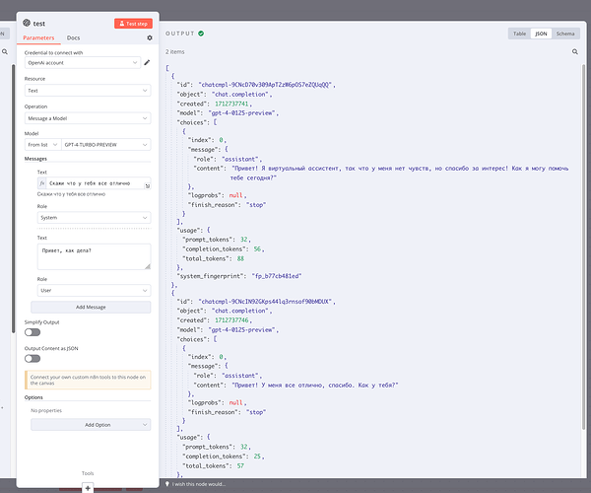Image resolution: width=591 pixels, height=493 pixels.
Task: Click the Options section heading
Action: click(33, 397)
